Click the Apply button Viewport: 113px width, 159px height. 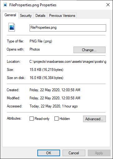(x=99, y=153)
